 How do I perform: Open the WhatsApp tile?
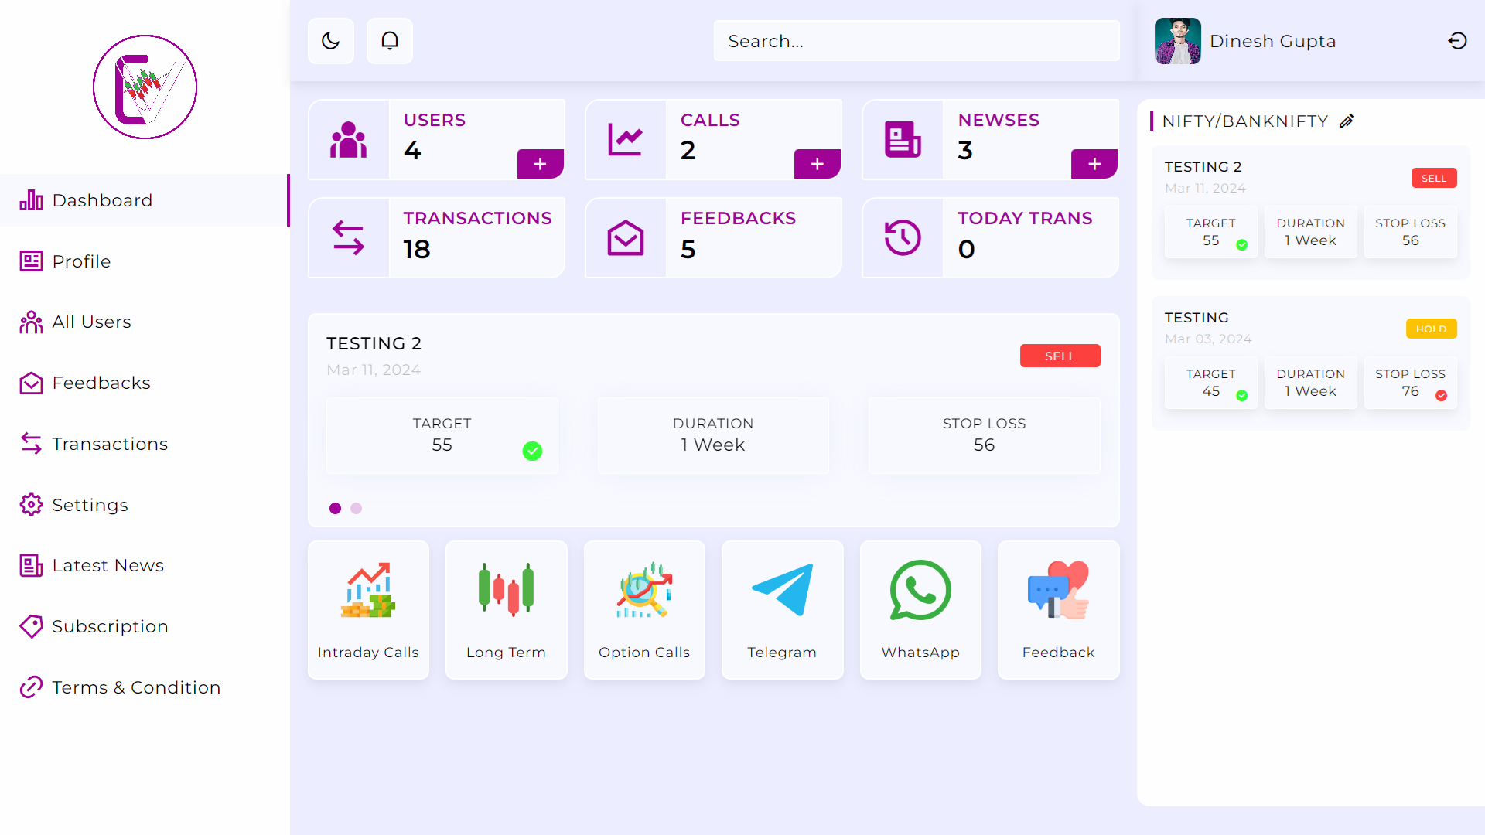920,610
